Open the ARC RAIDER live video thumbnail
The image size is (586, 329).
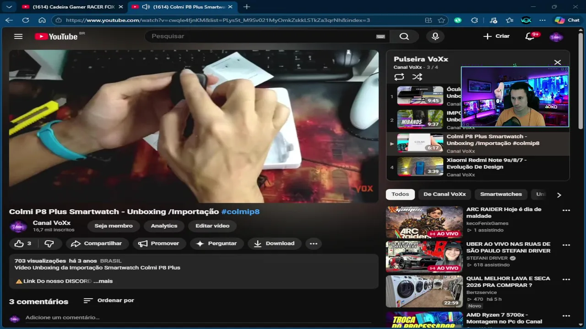tap(424, 222)
